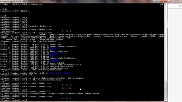
Task: Close the MINGW32 terminal window
Action: pyautogui.click(x=164, y=1)
